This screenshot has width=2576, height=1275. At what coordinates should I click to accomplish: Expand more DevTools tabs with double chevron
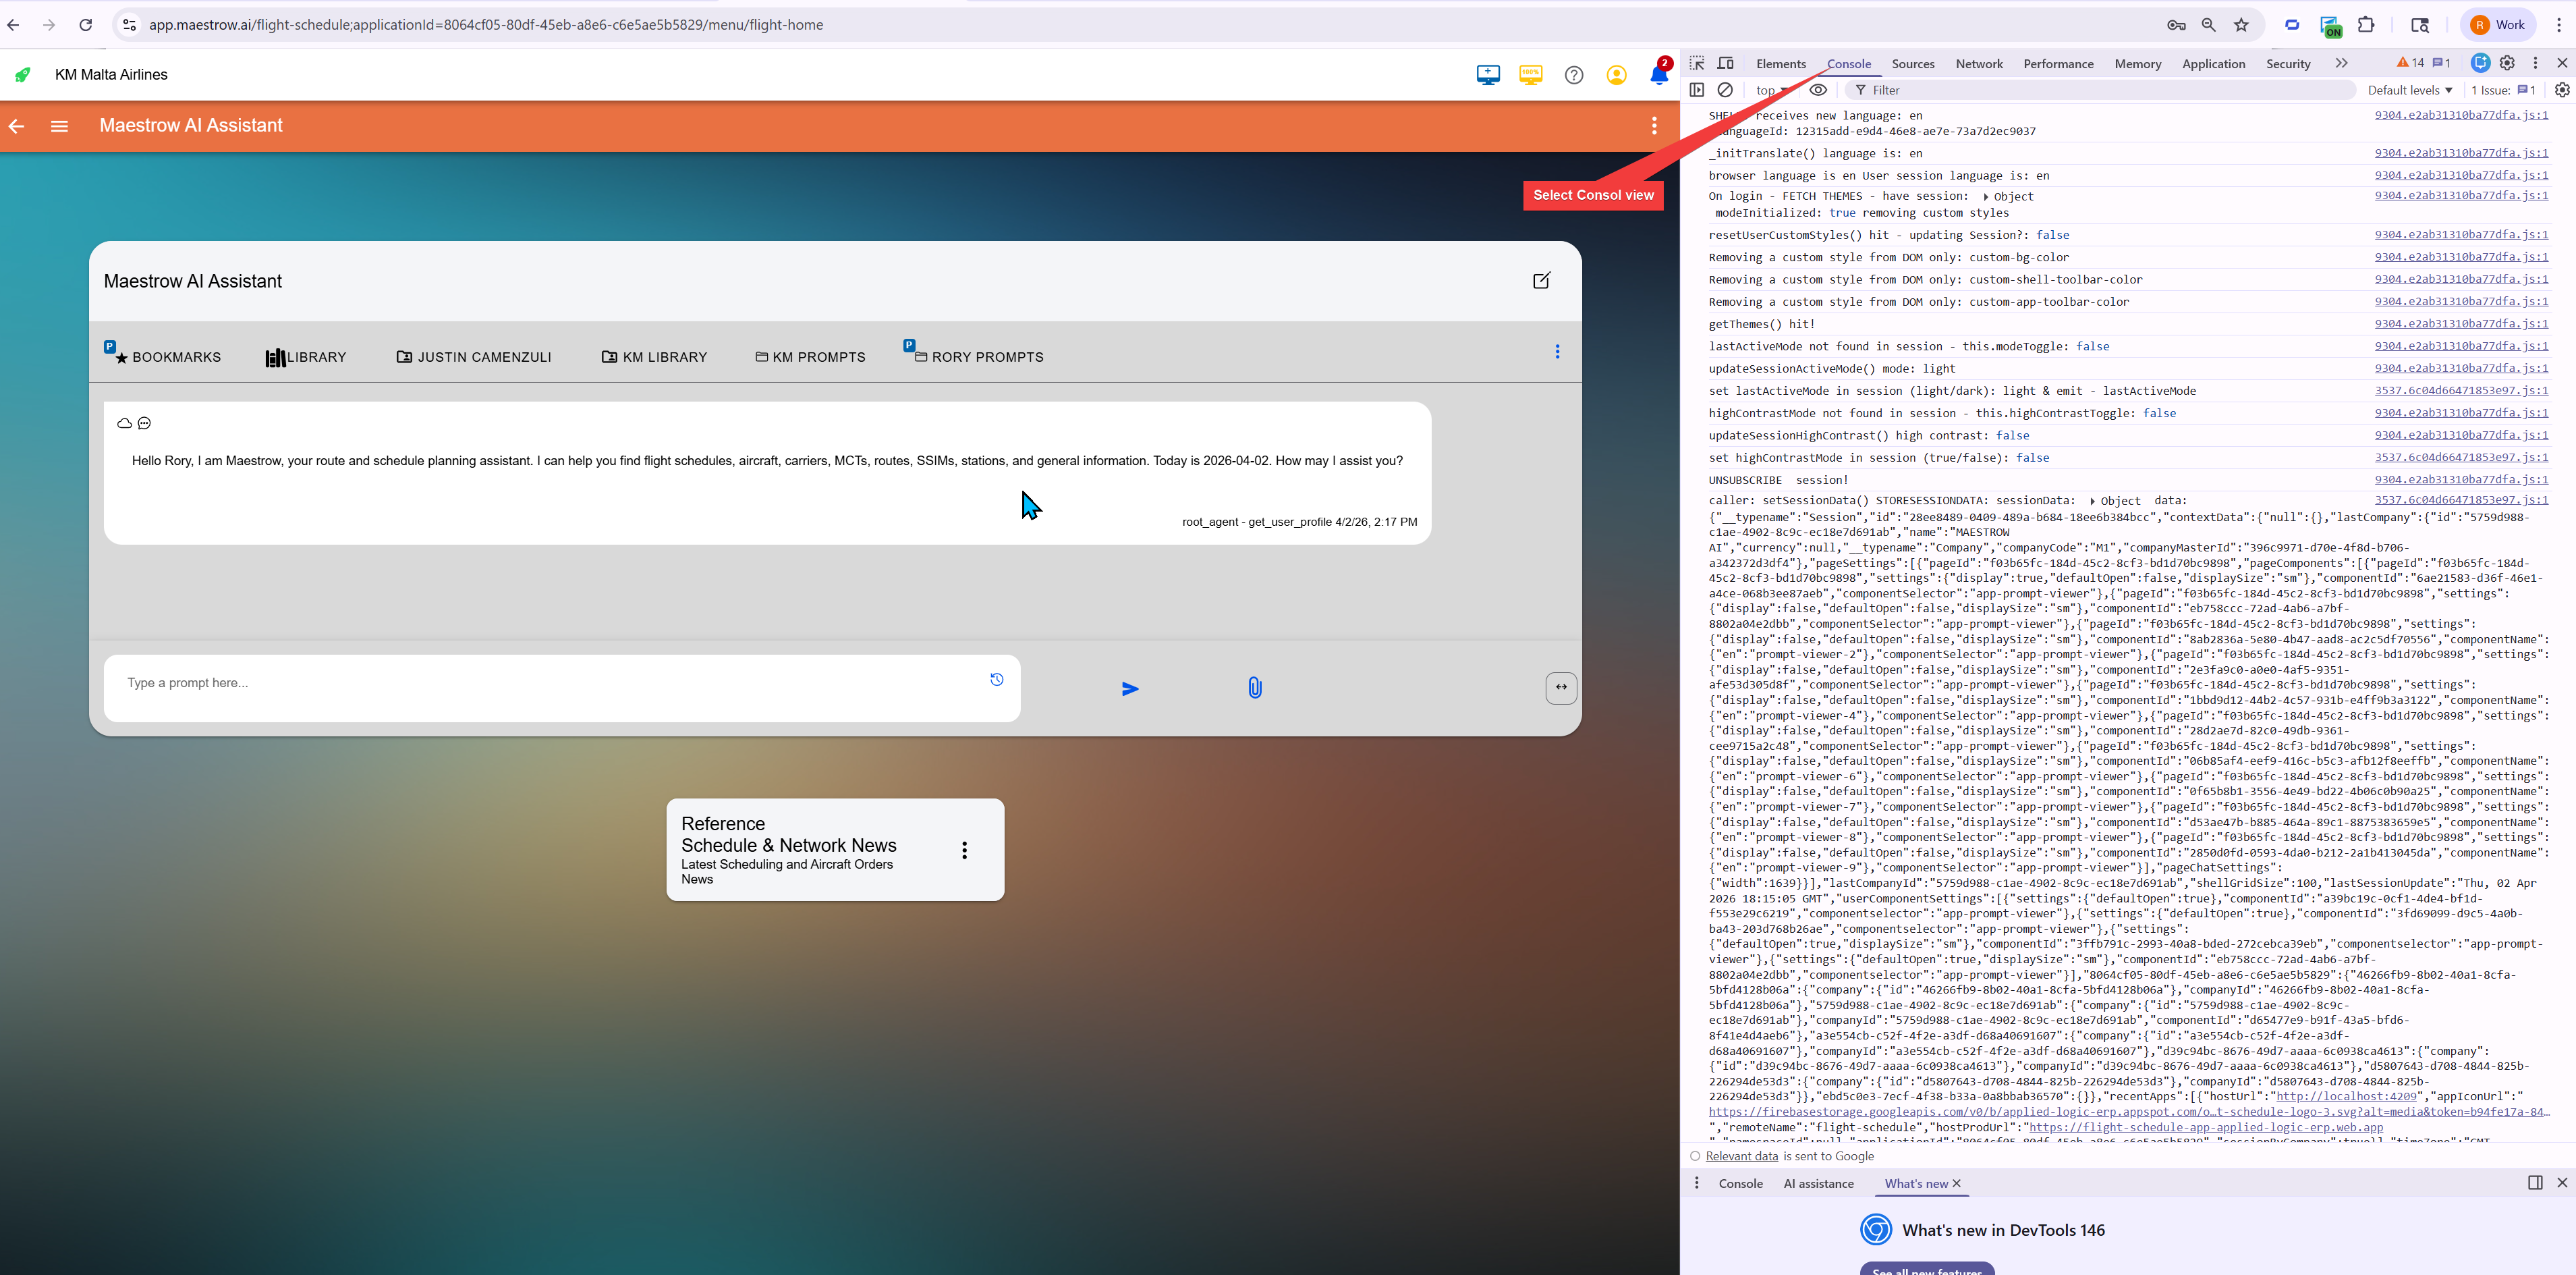(x=2341, y=63)
